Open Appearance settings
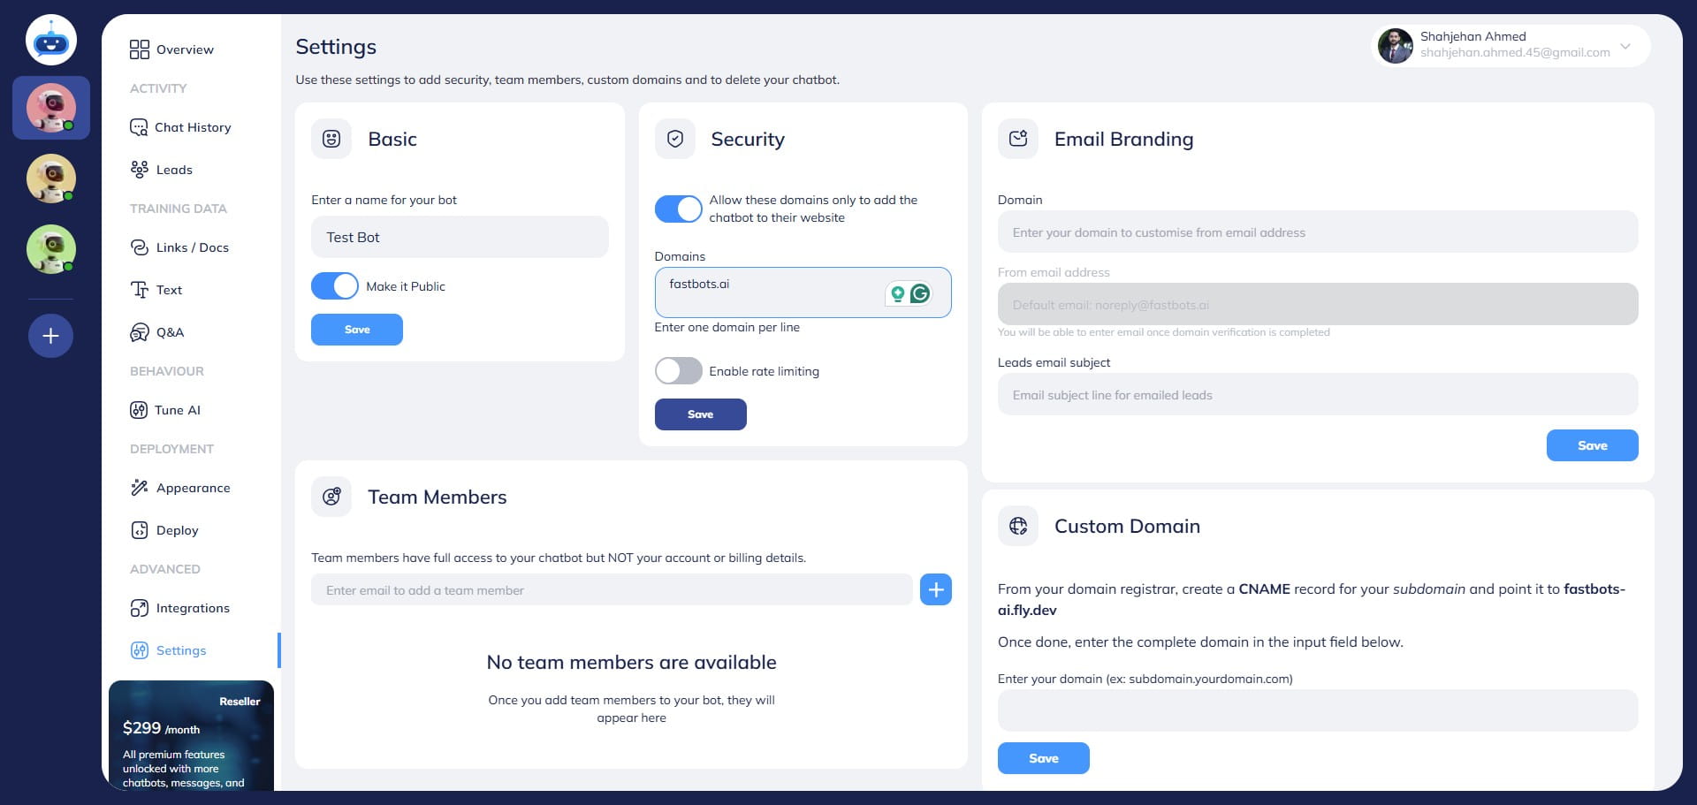Screen dimensions: 1697x805 point(180,488)
